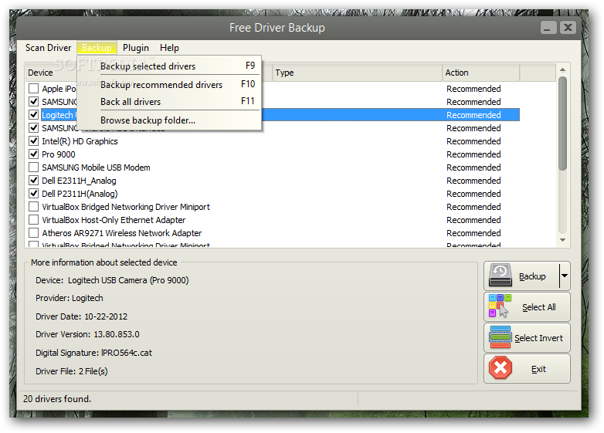Click Digital Signature: lPRO564c.cat text
The image size is (604, 433).
[93, 353]
